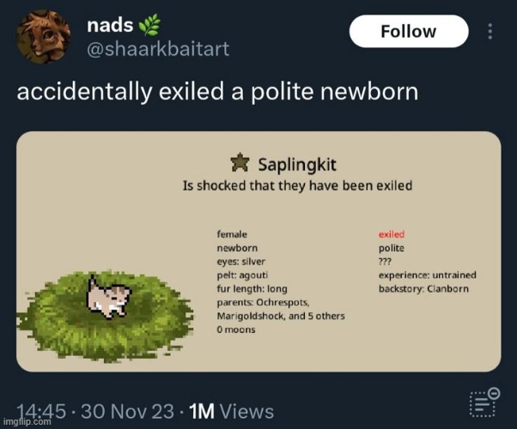Click the Follow button

[408, 32]
